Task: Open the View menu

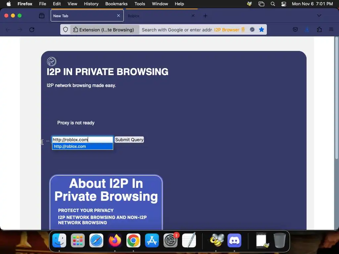Action: click(72, 4)
